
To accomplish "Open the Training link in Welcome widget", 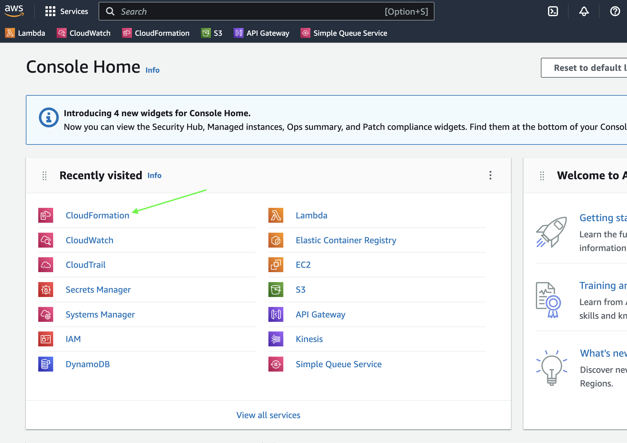I will click(603, 285).
